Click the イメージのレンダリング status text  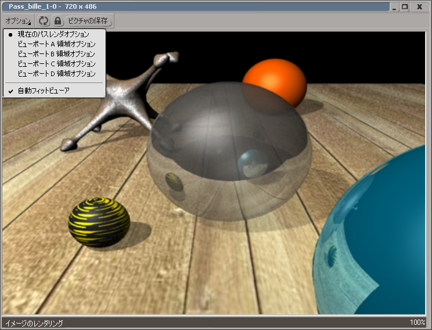(34, 323)
